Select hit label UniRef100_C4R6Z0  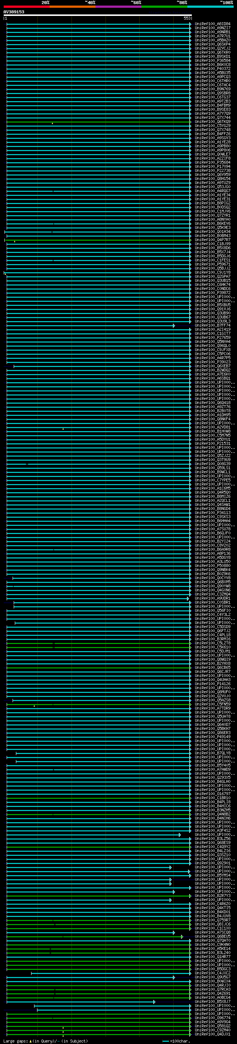[213, 904]
